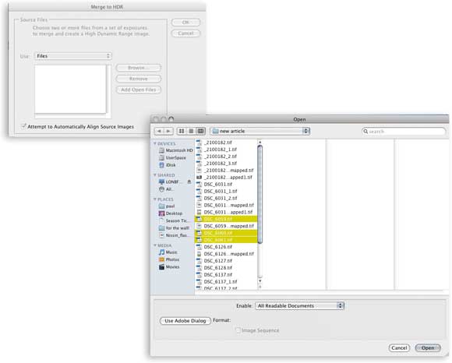Screen dimensions: 452x363
Task: Open All shared computers entry
Action: pos(166,189)
